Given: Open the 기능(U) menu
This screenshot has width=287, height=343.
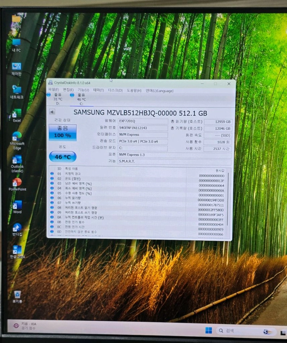Looking at the screenshot, I should [83, 90].
